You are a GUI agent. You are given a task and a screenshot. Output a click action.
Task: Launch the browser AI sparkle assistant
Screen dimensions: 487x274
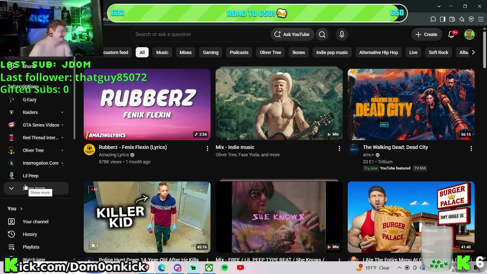pos(462,19)
